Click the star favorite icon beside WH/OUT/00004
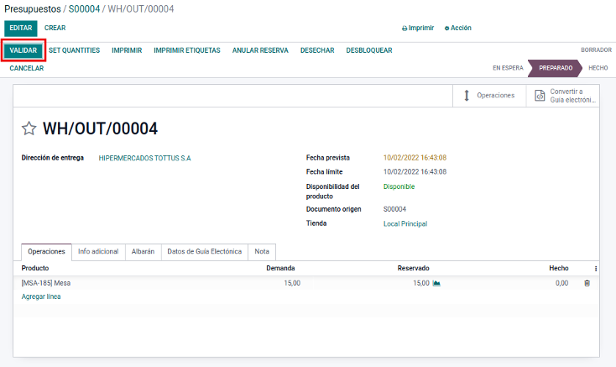 (29, 128)
